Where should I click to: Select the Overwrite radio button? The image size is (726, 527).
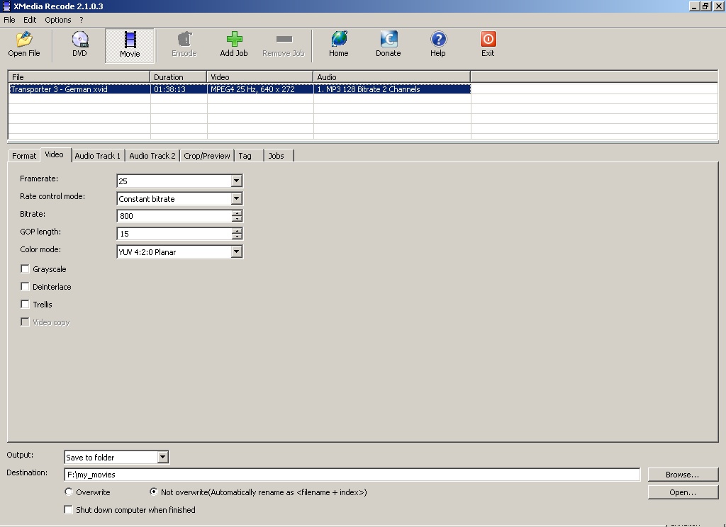(69, 492)
